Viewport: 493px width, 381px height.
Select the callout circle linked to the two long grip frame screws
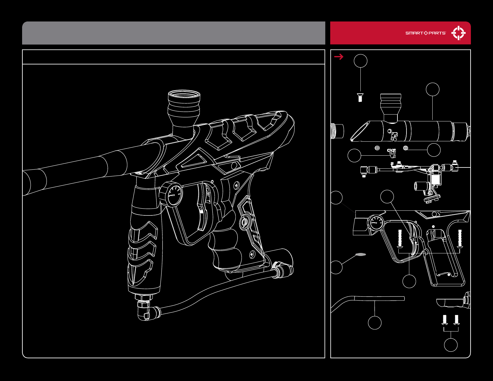[409, 281]
